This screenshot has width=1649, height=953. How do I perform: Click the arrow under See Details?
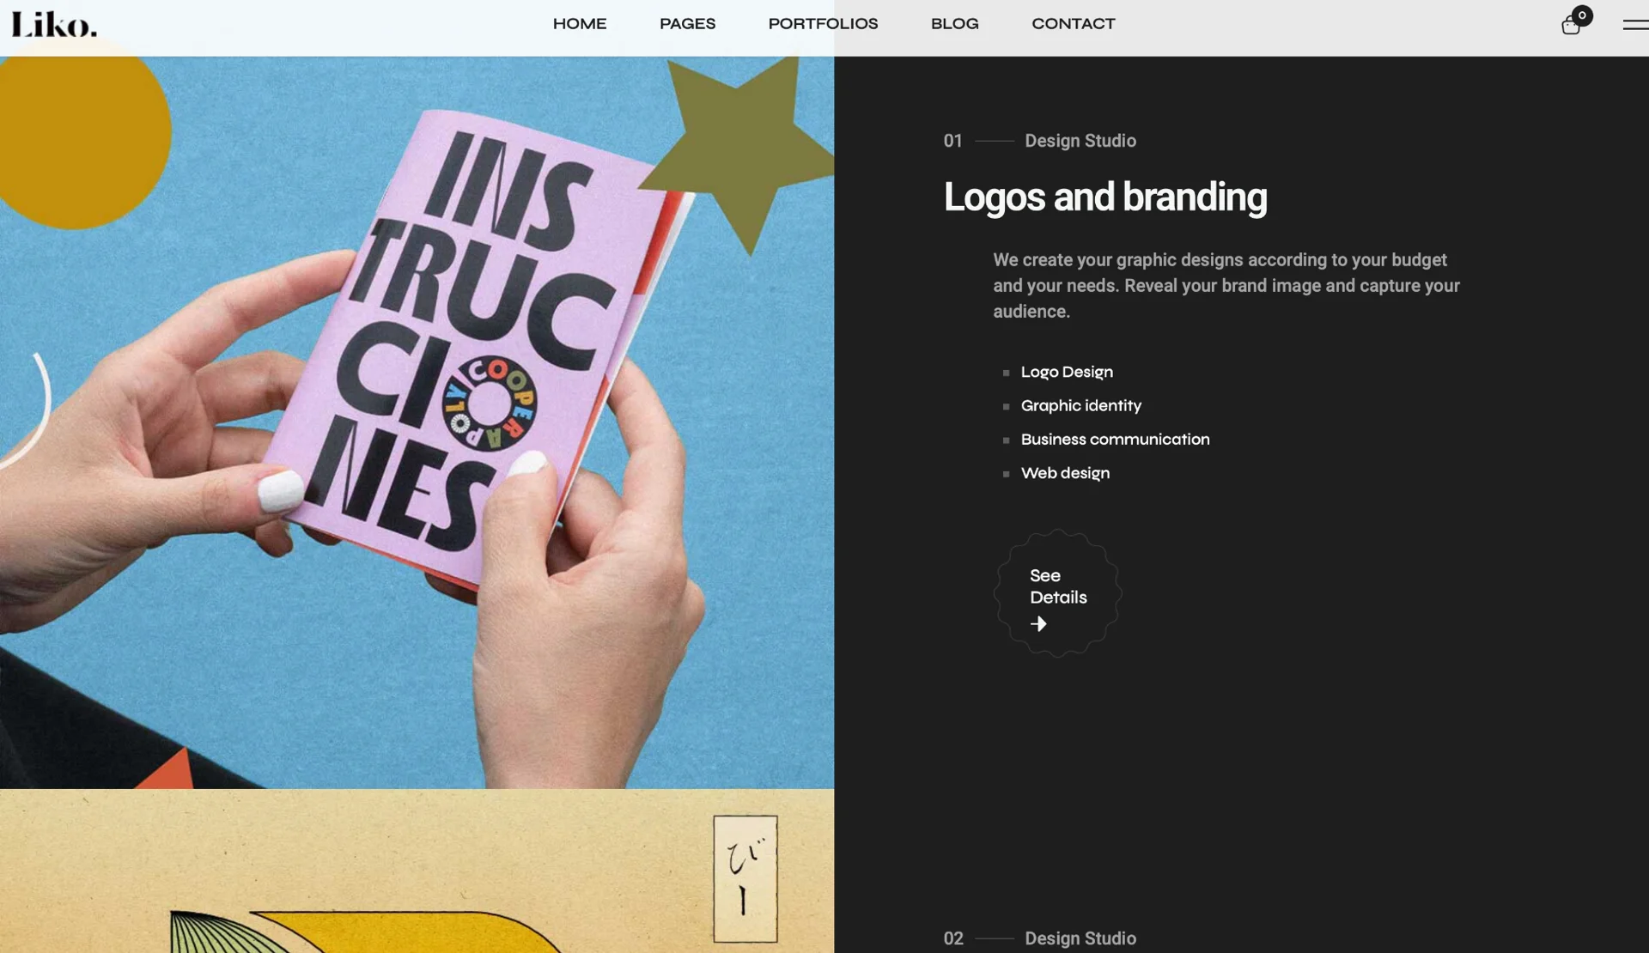[1038, 624]
